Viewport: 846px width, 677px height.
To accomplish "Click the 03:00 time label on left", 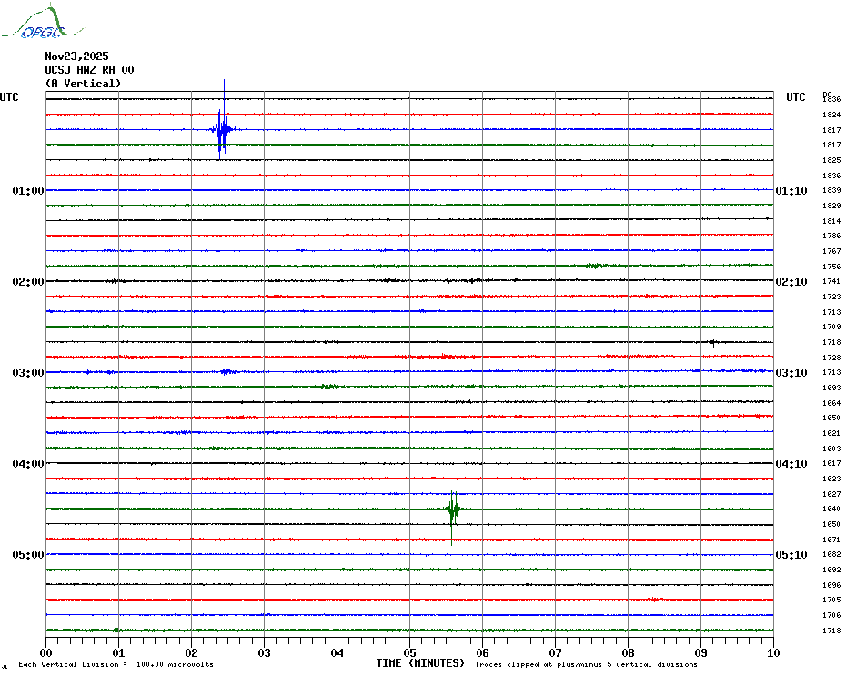I will (x=28, y=373).
